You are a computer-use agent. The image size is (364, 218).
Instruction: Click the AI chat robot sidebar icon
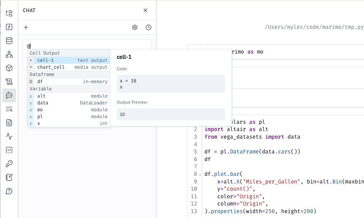click(x=9, y=95)
